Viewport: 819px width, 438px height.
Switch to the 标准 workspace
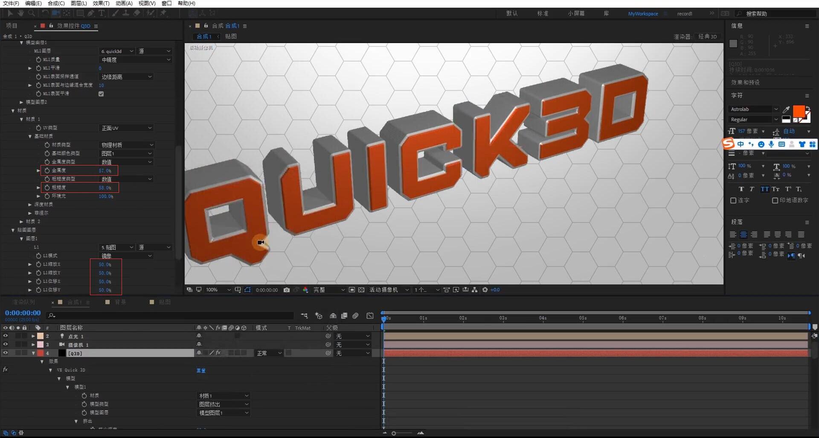click(543, 14)
